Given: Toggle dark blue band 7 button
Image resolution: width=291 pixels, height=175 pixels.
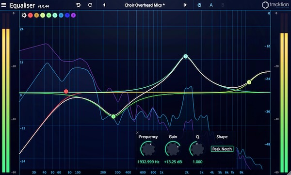Looking at the screenshot, I should coord(67,15).
